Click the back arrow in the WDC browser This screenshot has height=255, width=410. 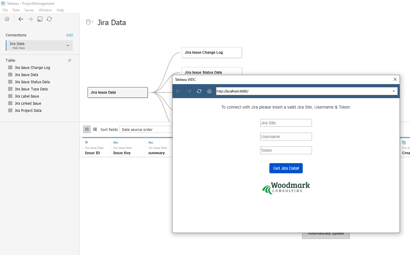point(178,91)
